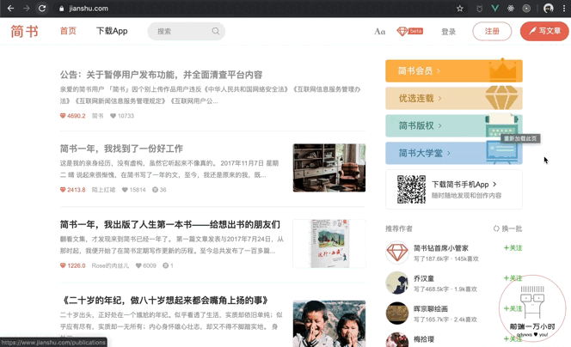
Task: Open article 《二十岁的年纪》
Action: pos(165,300)
